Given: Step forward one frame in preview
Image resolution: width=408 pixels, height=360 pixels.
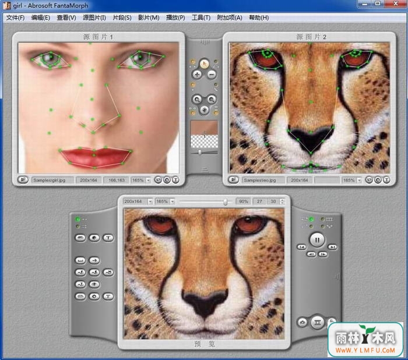Looking at the screenshot, I should coord(323,254).
